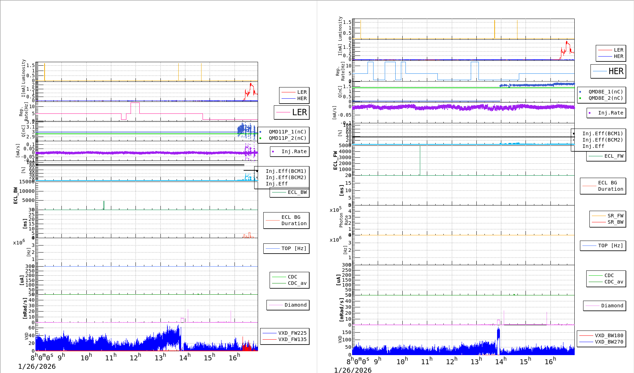
Task: Expand the ECL BG Duration legend box
Action: [x=286, y=221]
